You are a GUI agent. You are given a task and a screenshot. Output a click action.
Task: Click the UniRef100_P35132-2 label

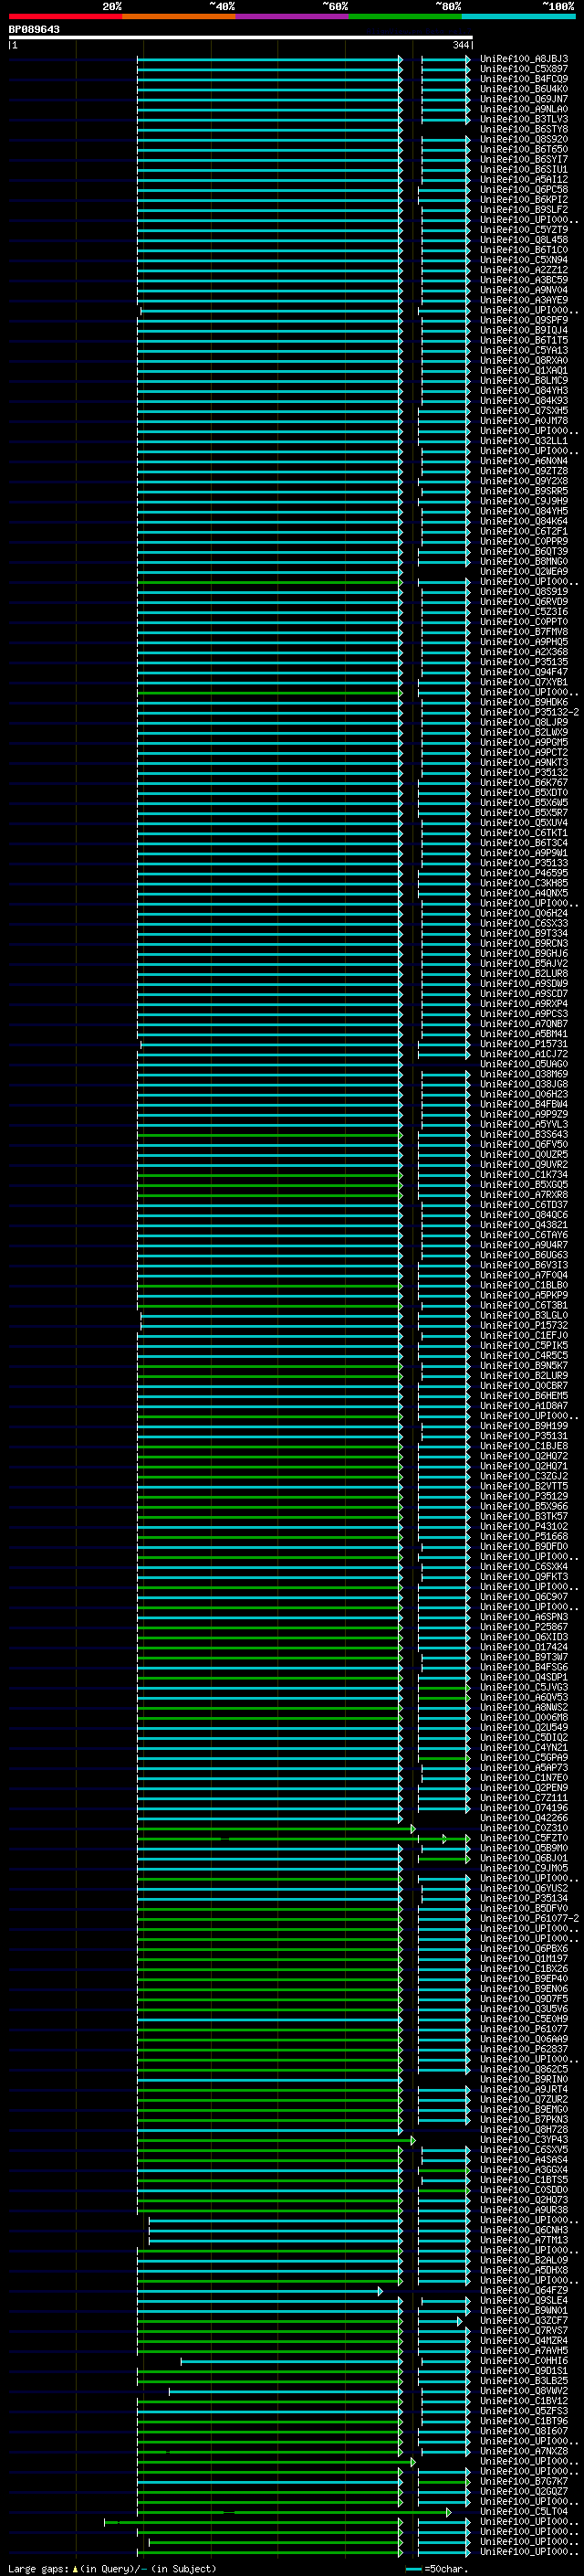(530, 712)
